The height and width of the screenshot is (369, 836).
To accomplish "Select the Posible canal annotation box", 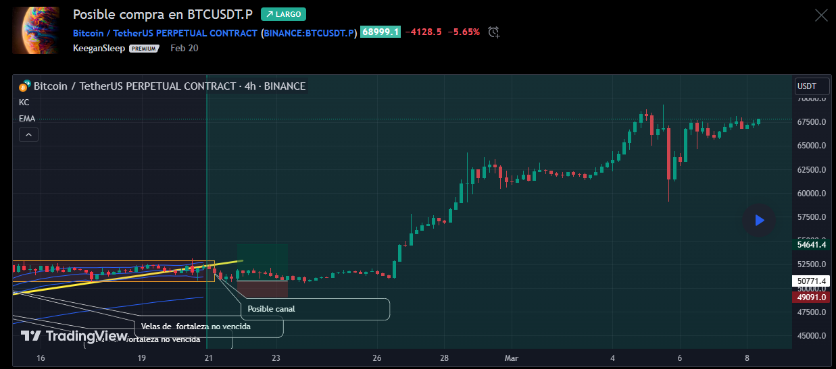I will coord(315,309).
